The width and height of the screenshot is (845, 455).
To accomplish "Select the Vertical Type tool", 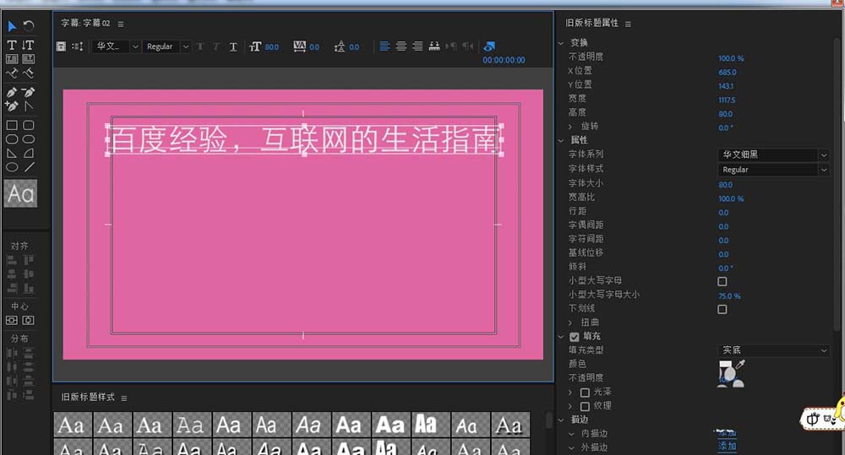I will [x=28, y=45].
